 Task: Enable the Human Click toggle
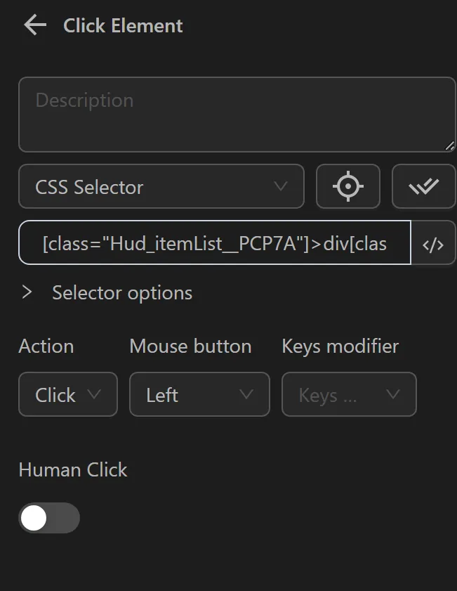(48, 518)
